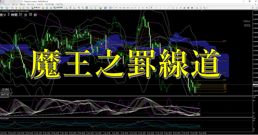Click the ZOMAstyleRSI subwindow label
This screenshot has height=135, width=258.
[x=5, y=118]
